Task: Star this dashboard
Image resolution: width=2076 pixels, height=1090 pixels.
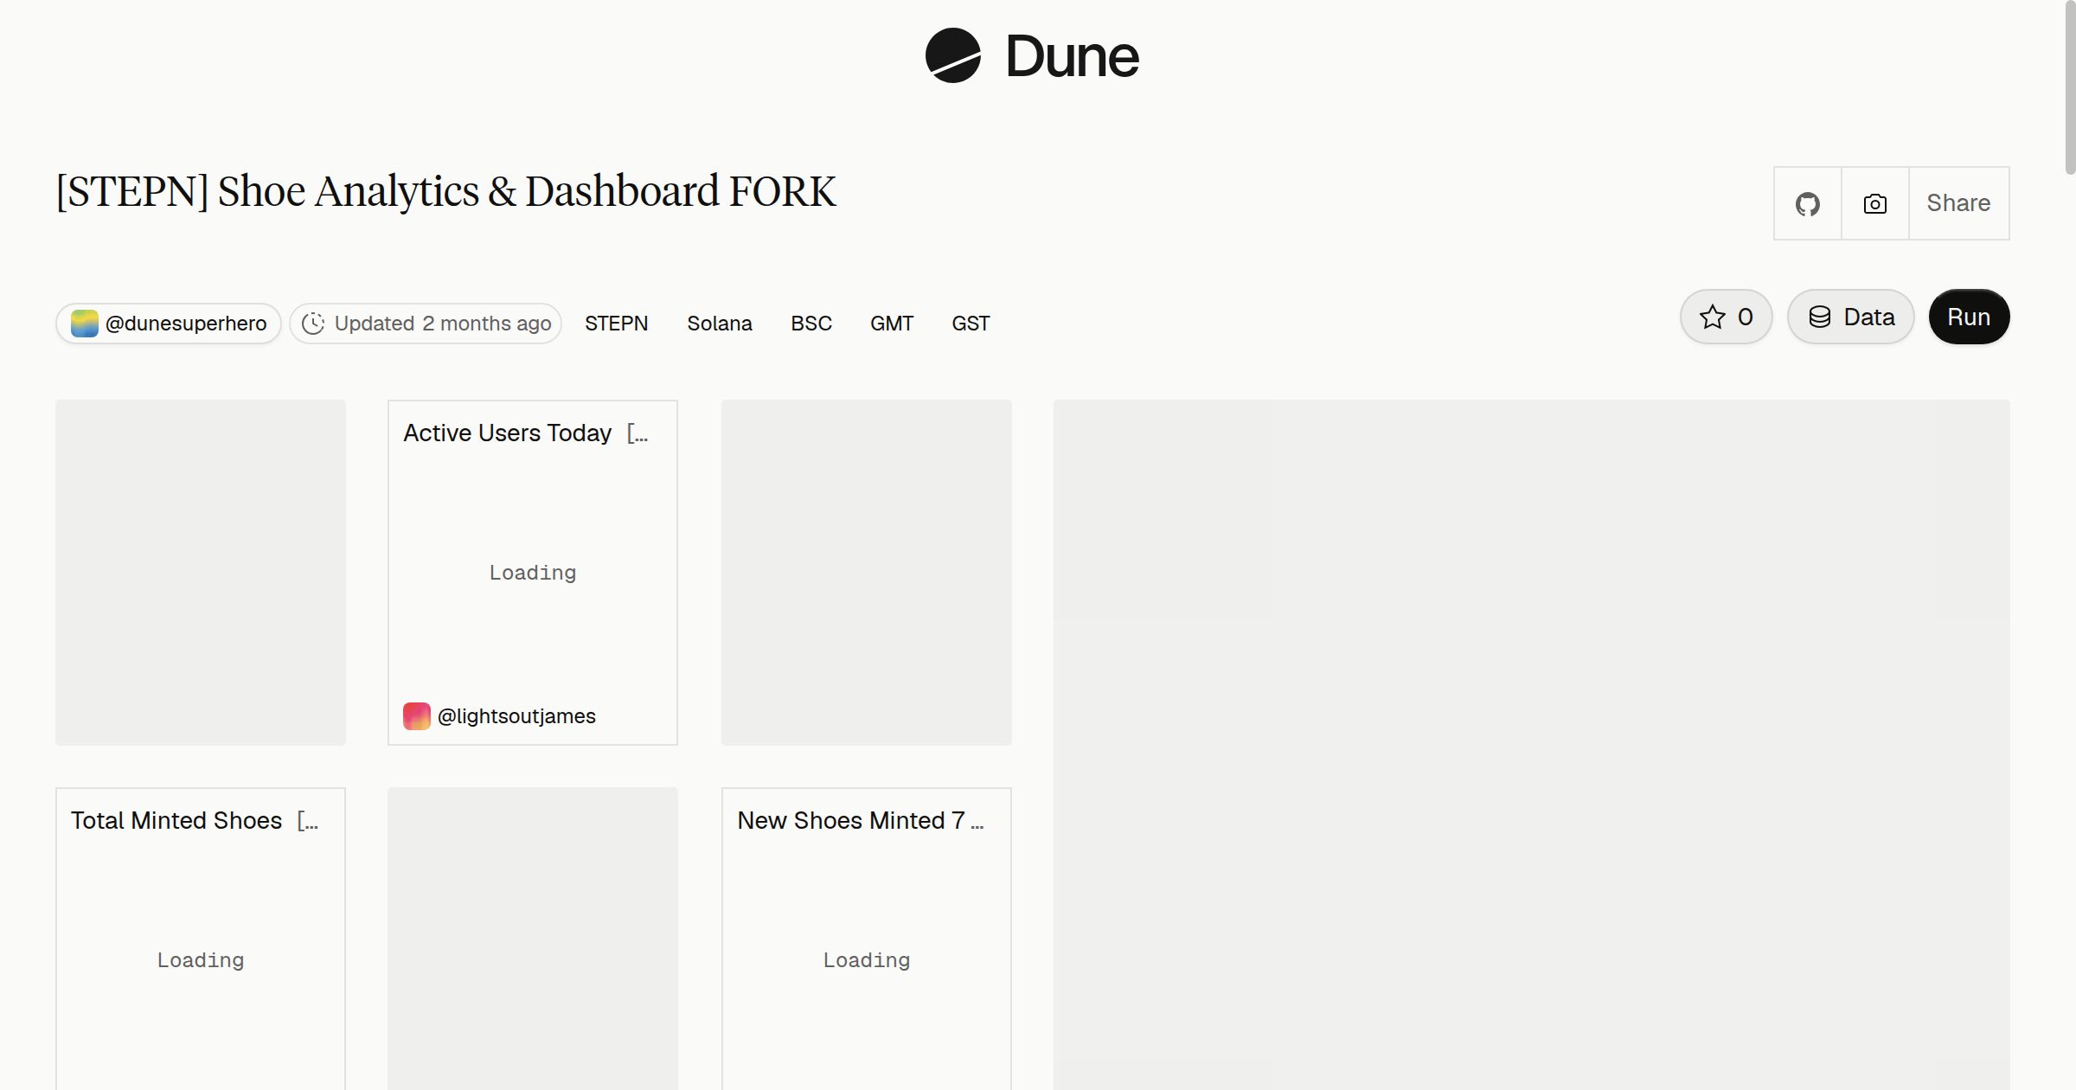Action: (1727, 317)
